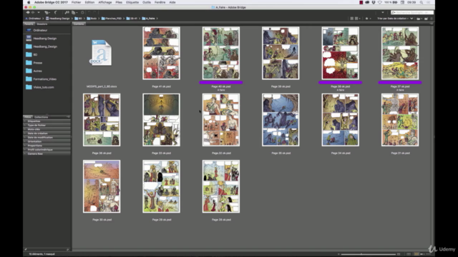The image size is (458, 257).
Task: Click the Presse folder icon in Favorites
Action: pos(29,63)
